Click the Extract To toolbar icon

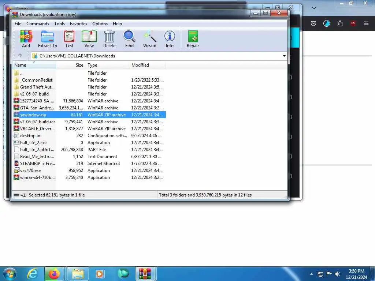(47, 39)
